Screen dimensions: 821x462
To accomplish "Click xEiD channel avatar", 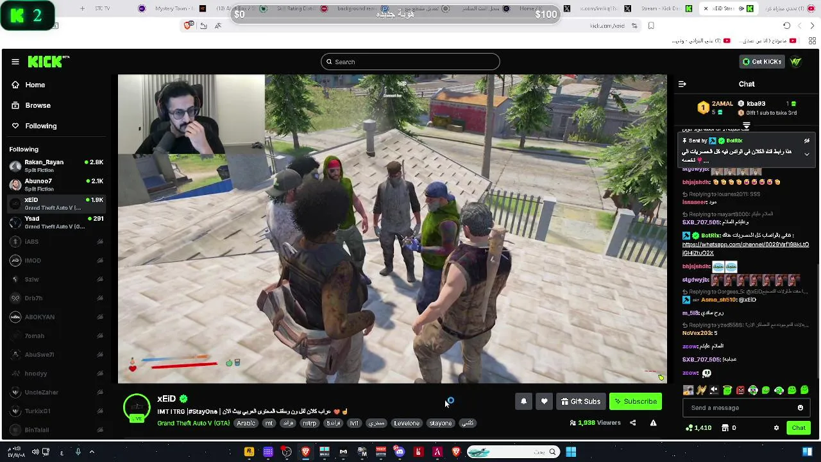I will click(x=137, y=408).
